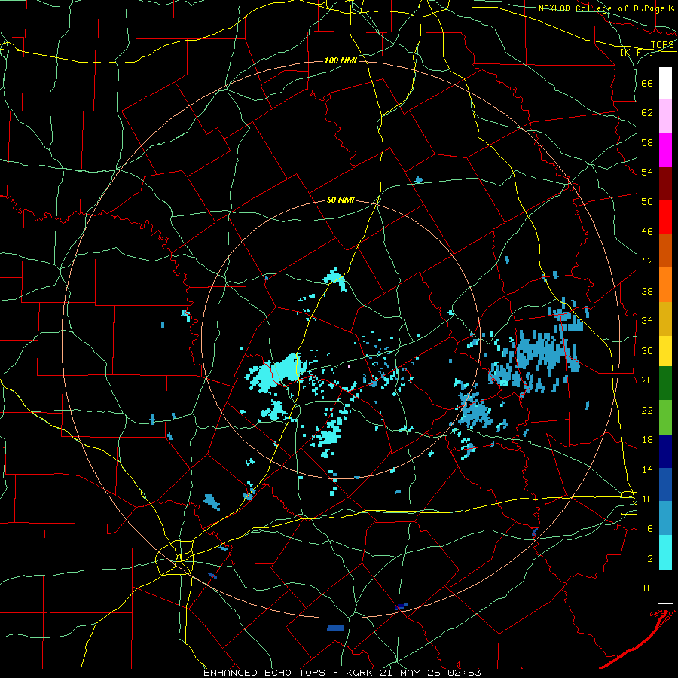Pick the burnt orange legend swatch
Screen dimensions: 678x678
tap(665, 251)
